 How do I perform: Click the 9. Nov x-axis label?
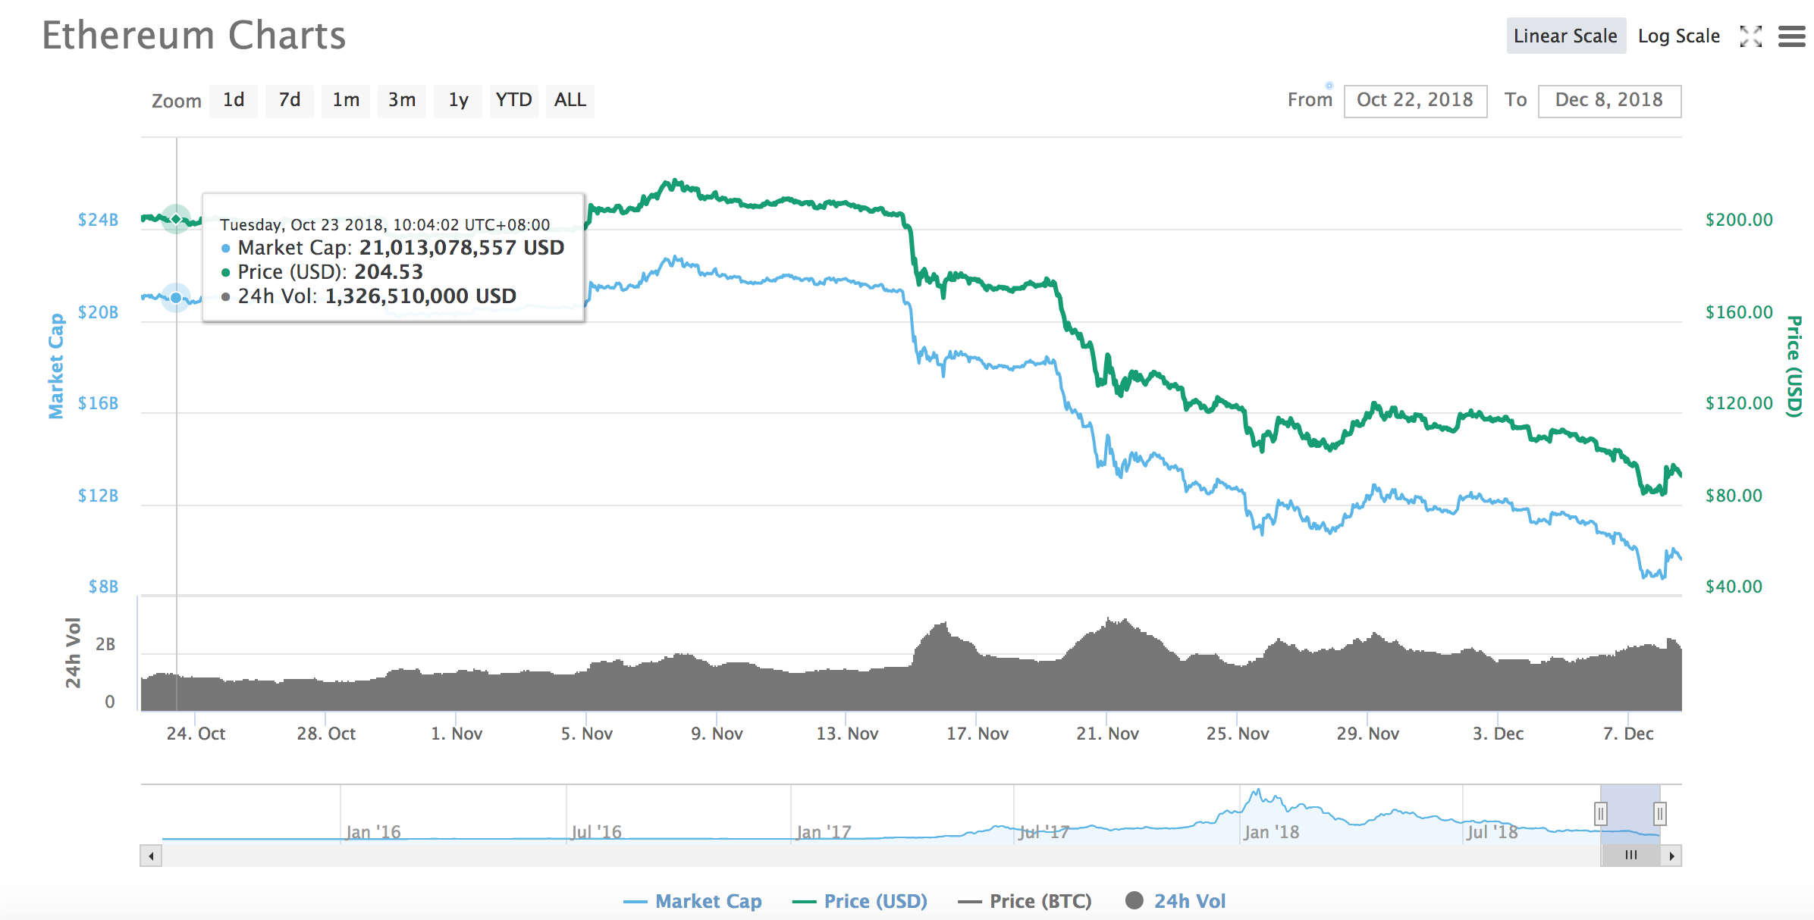717,734
